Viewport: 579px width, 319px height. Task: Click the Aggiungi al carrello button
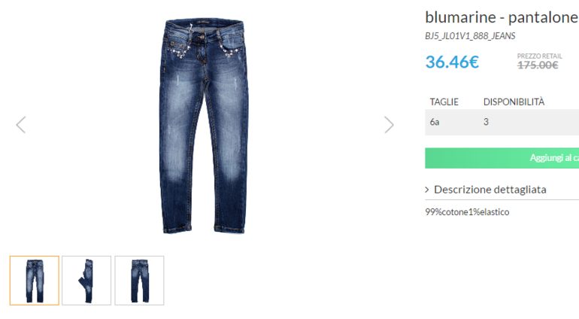(502, 158)
